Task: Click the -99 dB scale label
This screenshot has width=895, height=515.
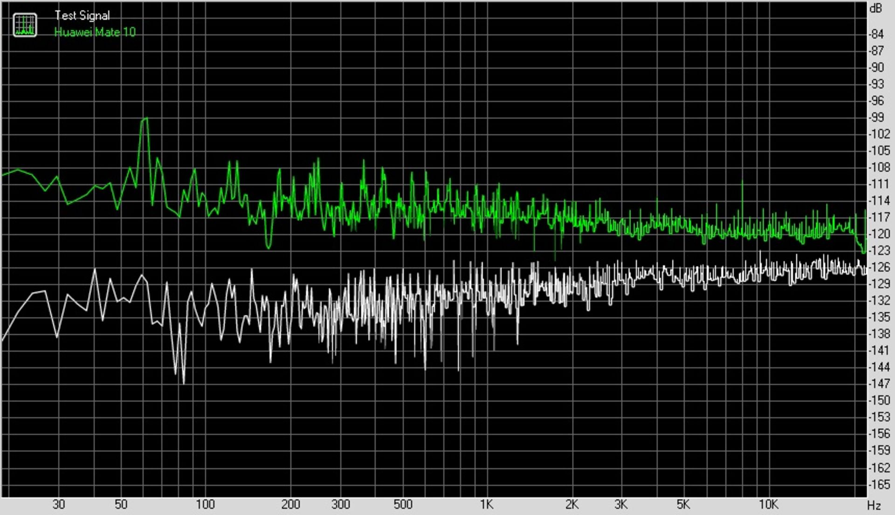Action: [x=876, y=117]
